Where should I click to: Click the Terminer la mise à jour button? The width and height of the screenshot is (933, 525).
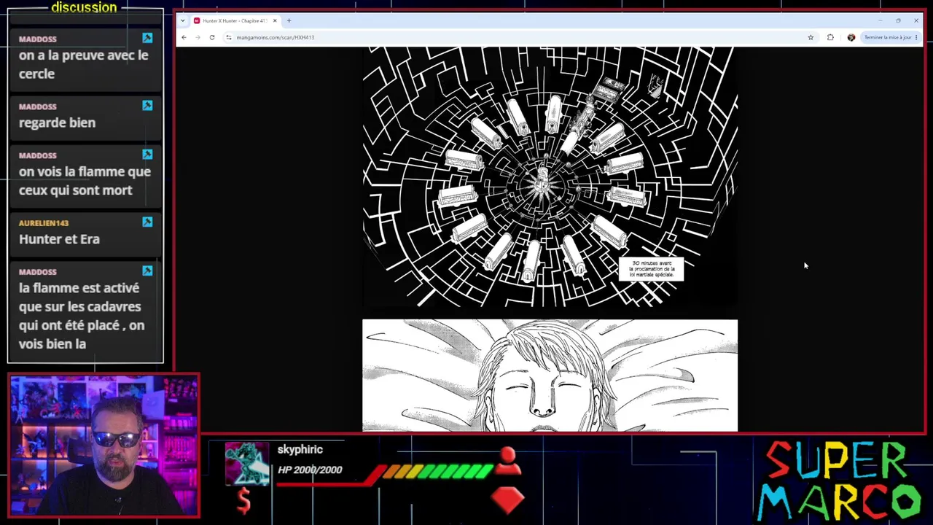click(x=889, y=37)
